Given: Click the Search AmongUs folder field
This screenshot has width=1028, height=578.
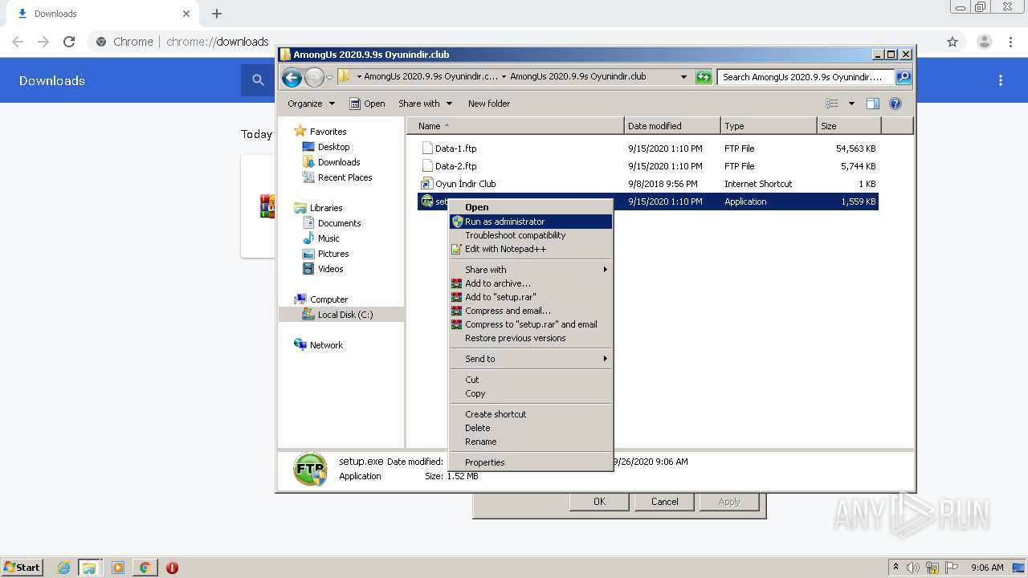Looking at the screenshot, I should pos(806,77).
